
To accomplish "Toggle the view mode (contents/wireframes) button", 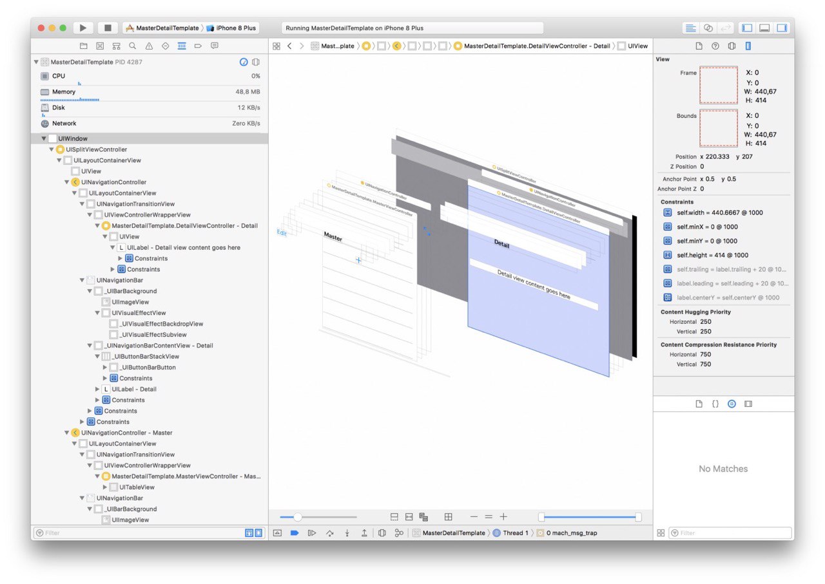I will point(423,516).
